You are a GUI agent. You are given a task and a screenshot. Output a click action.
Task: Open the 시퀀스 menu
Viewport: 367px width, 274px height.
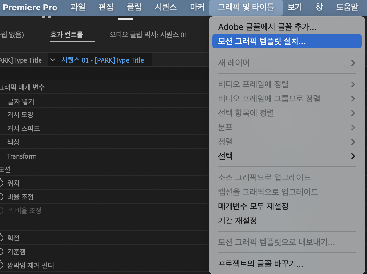click(166, 7)
